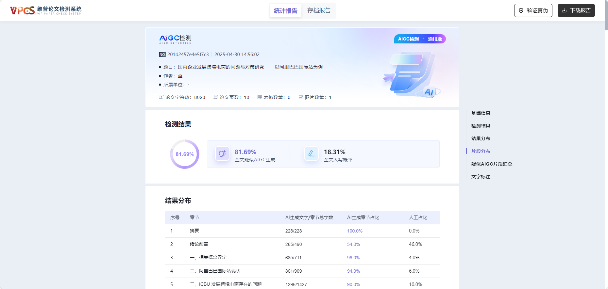Click the 人工占比 column header
The height and width of the screenshot is (289, 608).
pyautogui.click(x=418, y=217)
